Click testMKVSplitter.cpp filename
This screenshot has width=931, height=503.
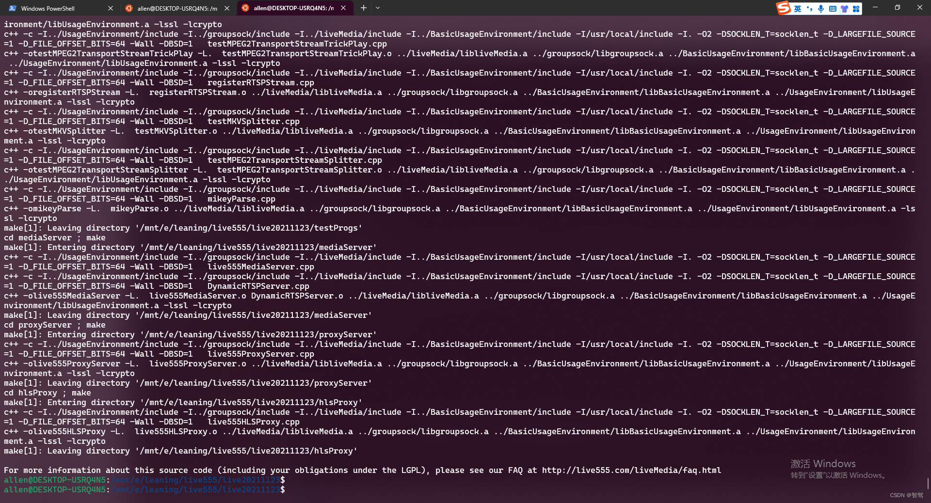click(x=254, y=121)
